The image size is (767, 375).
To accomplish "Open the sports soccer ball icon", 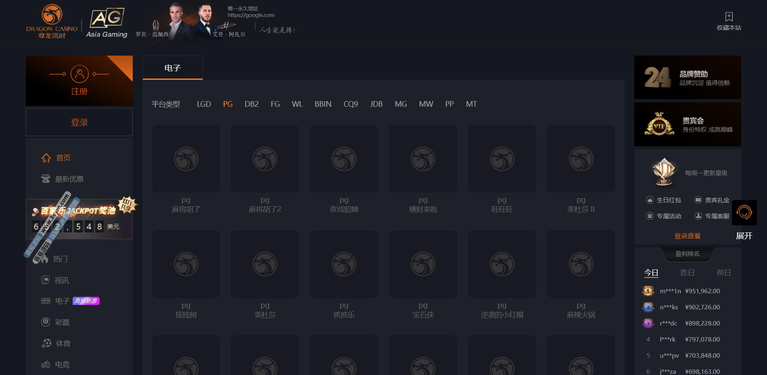I will pyautogui.click(x=46, y=343).
